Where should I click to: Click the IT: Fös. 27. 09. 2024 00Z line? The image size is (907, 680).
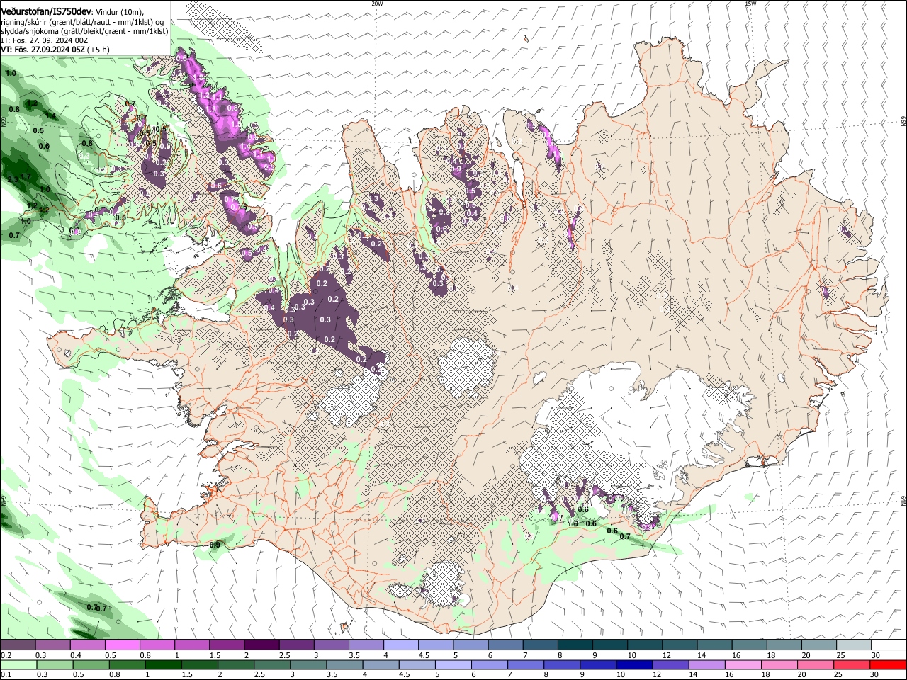[45, 41]
